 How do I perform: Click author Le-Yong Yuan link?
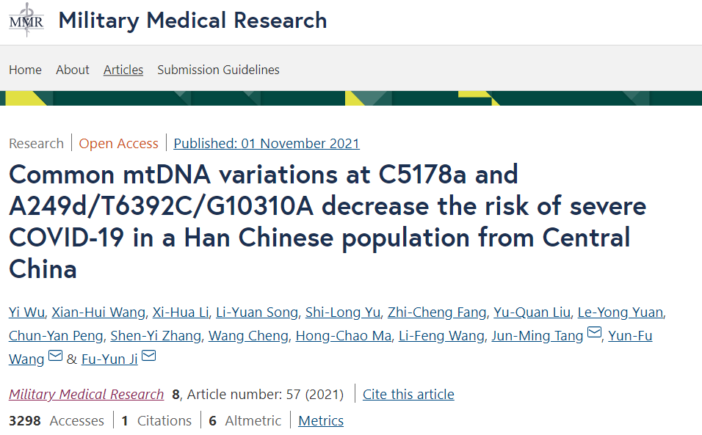tap(620, 312)
